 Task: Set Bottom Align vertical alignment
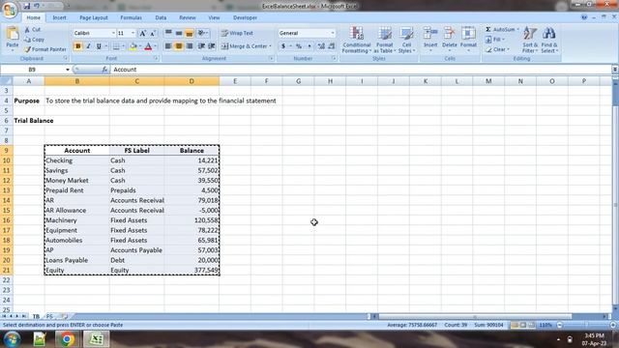(190, 33)
